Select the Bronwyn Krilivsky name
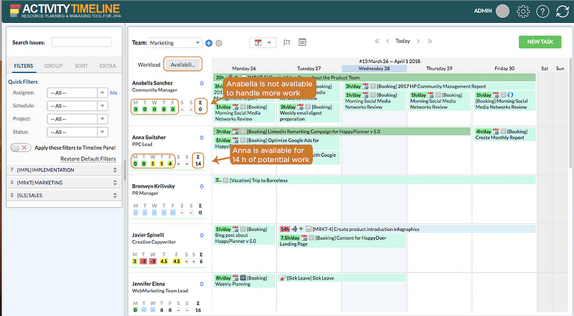This screenshot has width=574, height=316. [154, 186]
